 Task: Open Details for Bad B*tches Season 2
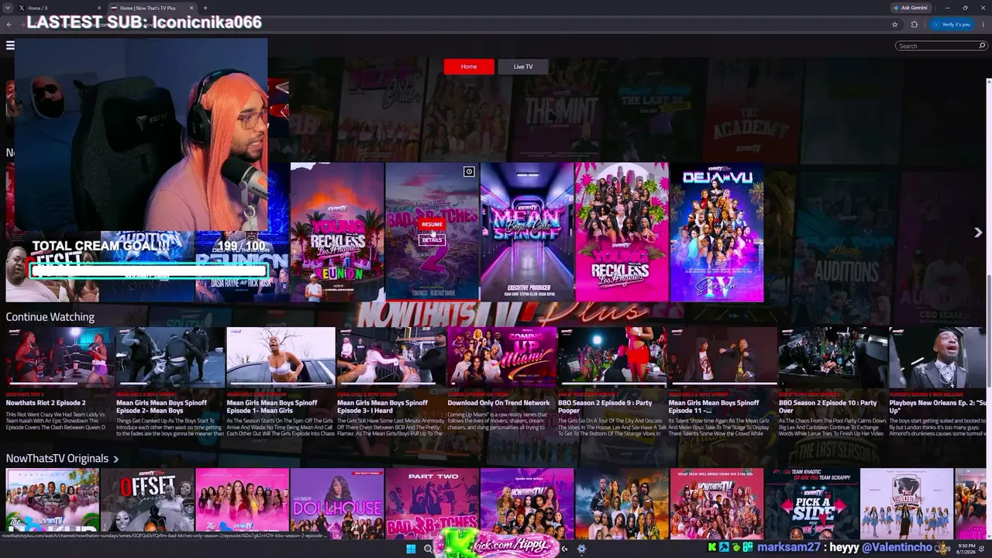pos(432,240)
